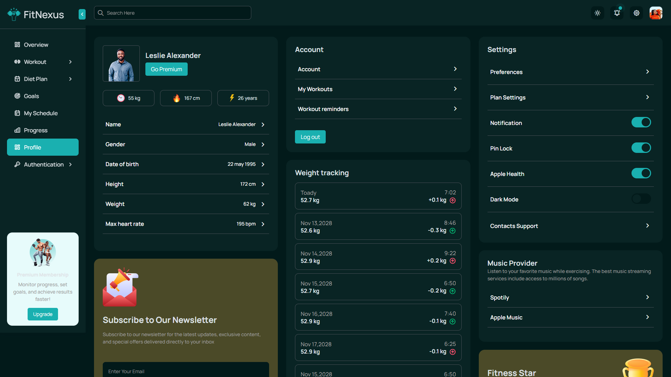Screen dimensions: 671x377
Task: Click the newsletter email input field
Action: pyautogui.click(x=186, y=371)
